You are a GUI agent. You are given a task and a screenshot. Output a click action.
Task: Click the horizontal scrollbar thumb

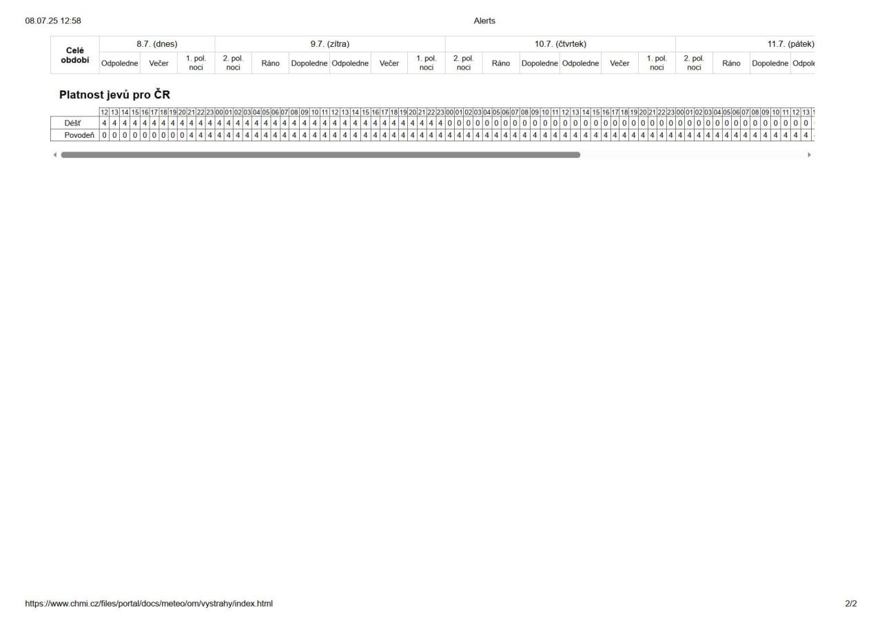click(x=320, y=155)
